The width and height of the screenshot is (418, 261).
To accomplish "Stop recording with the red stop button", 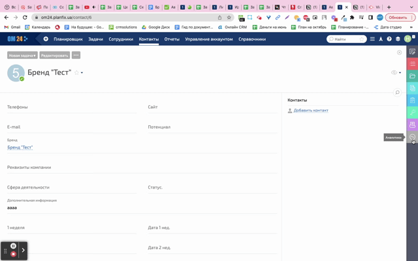I will tap(13, 254).
